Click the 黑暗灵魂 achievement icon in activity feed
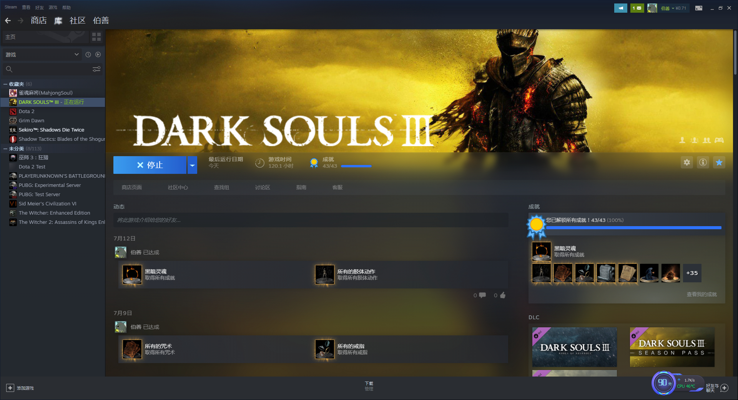The width and height of the screenshot is (738, 400). click(132, 275)
